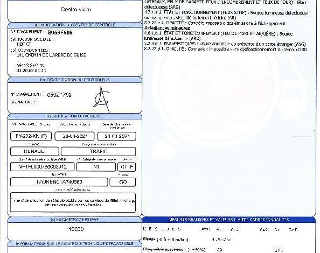Select agreement number S059F508
The image size is (320, 253).
coord(60,33)
